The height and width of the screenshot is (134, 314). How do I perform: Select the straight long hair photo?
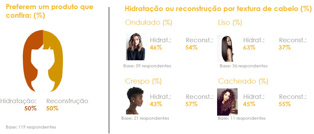point(227,48)
